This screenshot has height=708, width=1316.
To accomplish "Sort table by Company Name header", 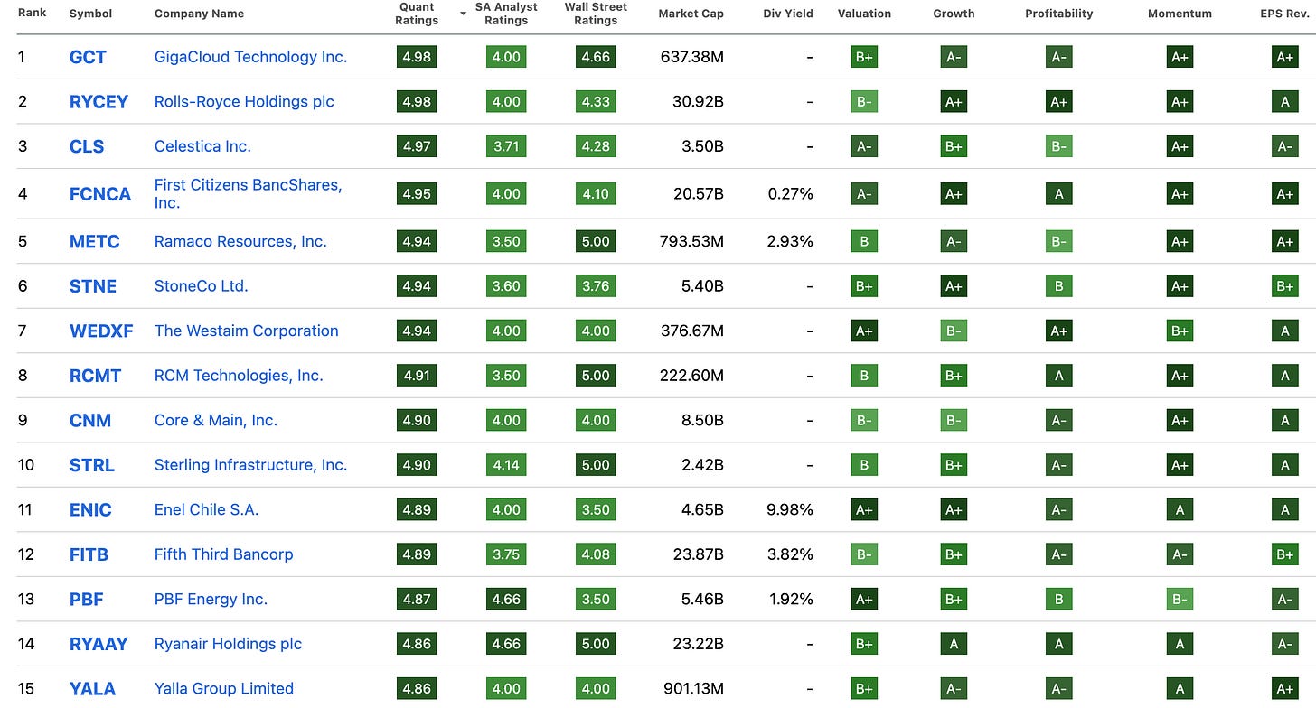I will click(x=199, y=14).
